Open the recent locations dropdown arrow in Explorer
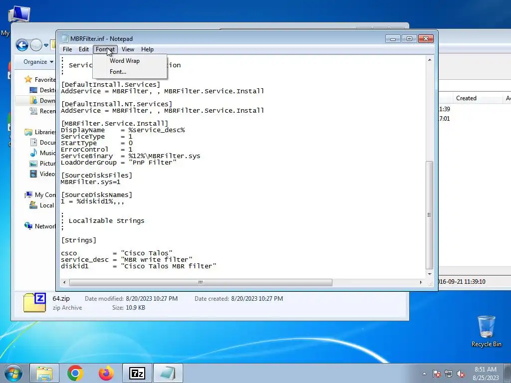This screenshot has height=383, width=511. pos(46,45)
